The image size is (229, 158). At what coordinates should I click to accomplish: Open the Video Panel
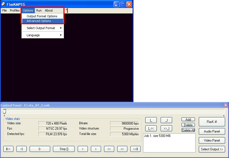tap(212, 140)
